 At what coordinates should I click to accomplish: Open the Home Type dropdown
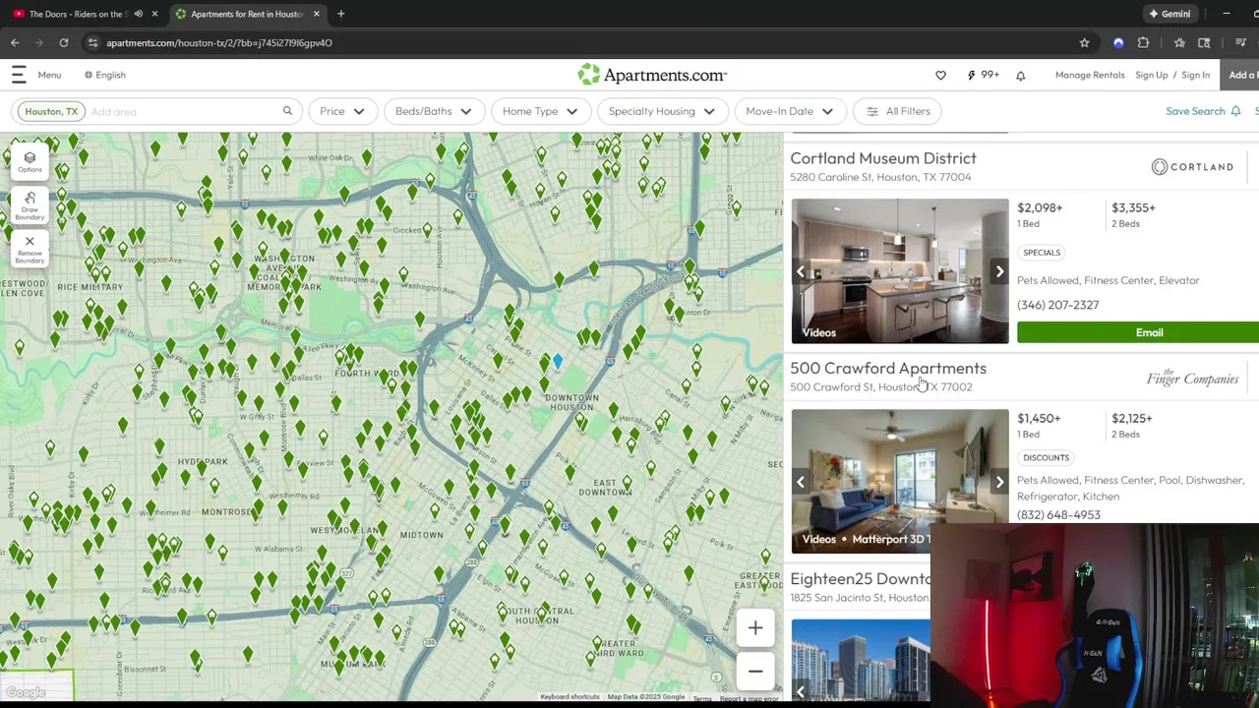tap(540, 111)
